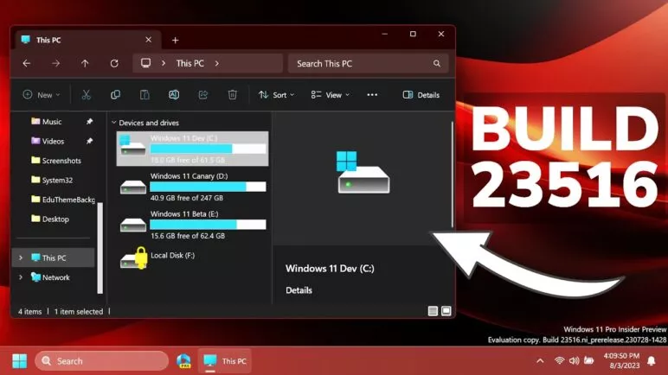Click the Search This PC field
This screenshot has width=668, height=375.
pos(369,63)
